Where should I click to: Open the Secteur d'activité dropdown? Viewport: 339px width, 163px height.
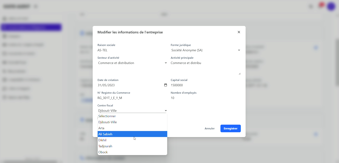132,63
